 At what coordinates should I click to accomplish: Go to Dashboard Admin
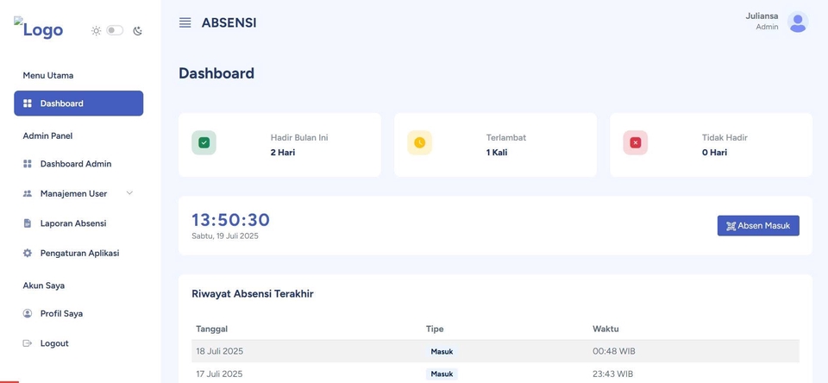[x=78, y=164]
